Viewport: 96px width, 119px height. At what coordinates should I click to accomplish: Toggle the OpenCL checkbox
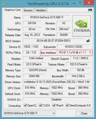(25, 105)
